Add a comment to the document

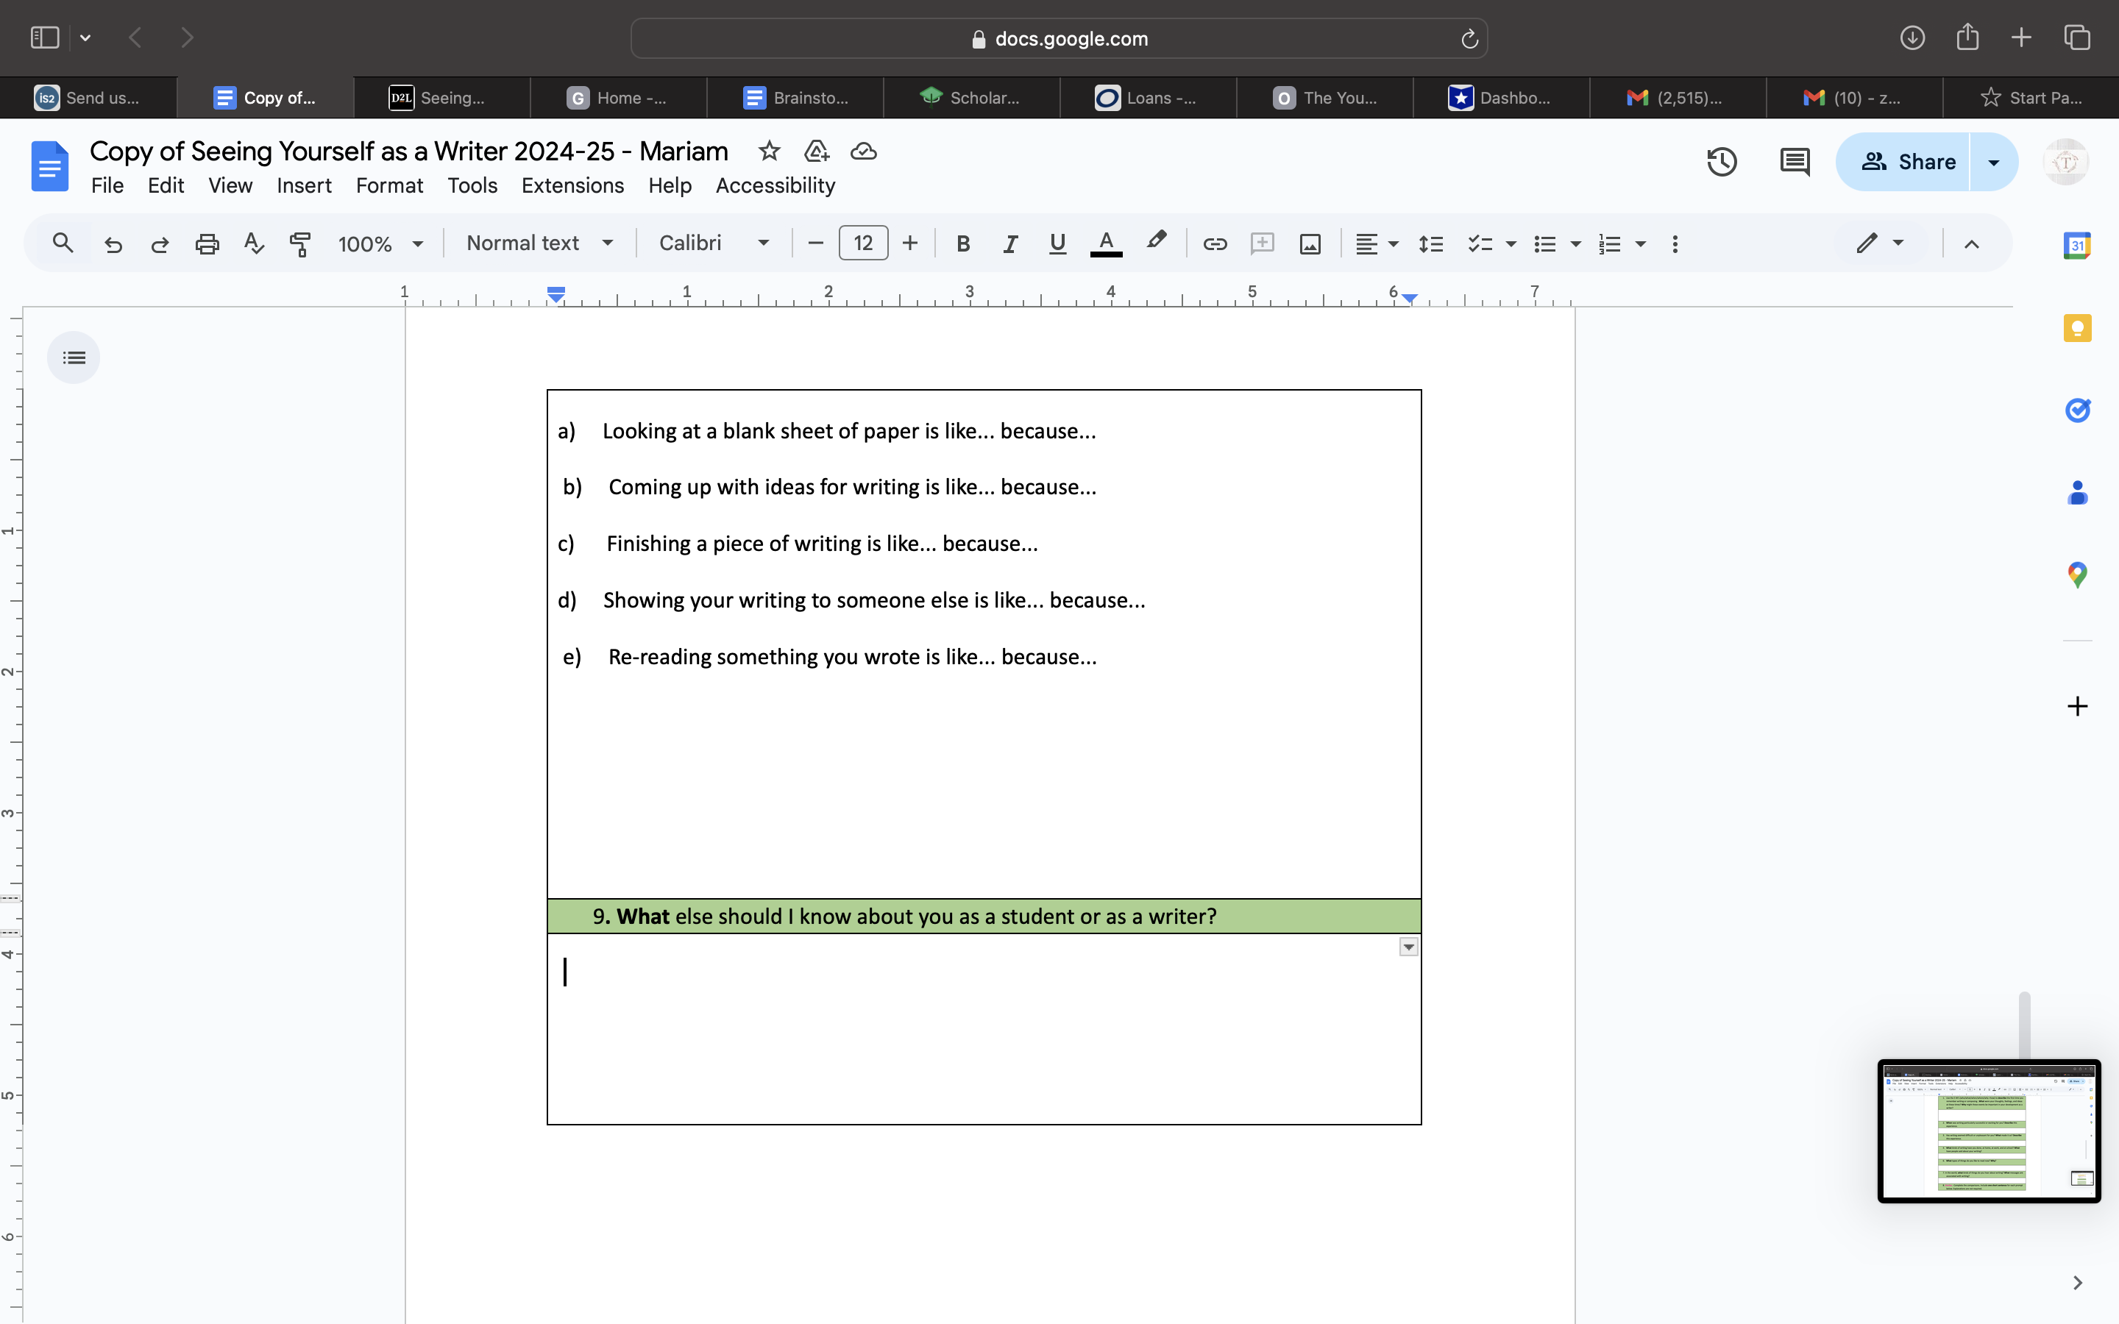tap(1262, 243)
